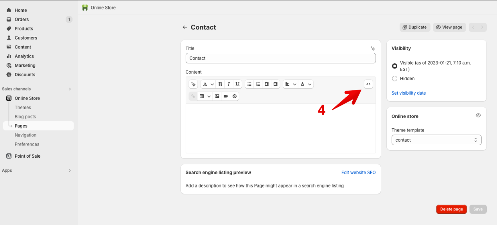Click the Online store eye preview icon
497x225 pixels.
click(478, 116)
